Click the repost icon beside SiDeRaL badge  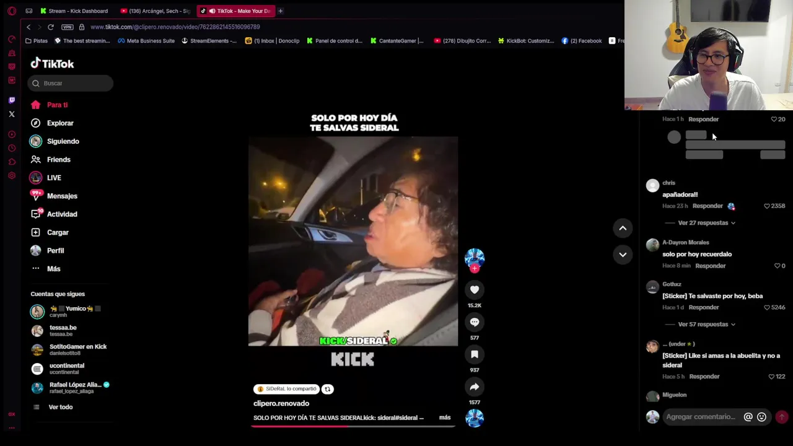(x=327, y=389)
